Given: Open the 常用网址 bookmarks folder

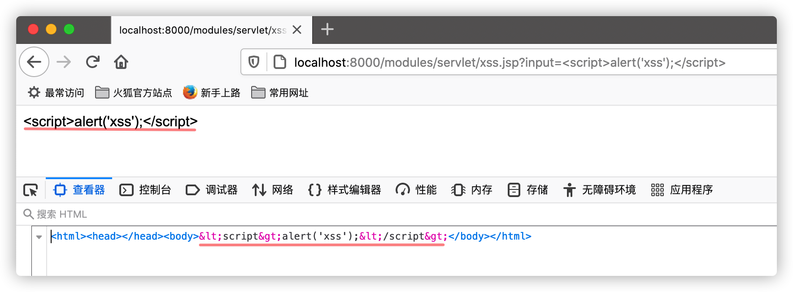Looking at the screenshot, I should 280,93.
